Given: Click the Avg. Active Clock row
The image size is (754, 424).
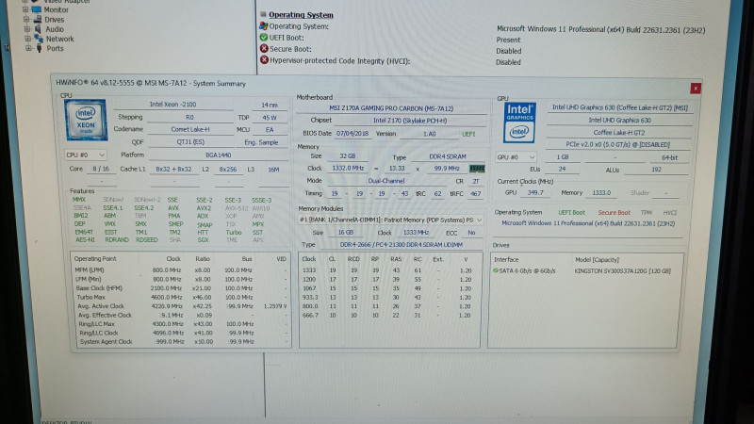Looking at the screenshot, I should (x=181, y=306).
